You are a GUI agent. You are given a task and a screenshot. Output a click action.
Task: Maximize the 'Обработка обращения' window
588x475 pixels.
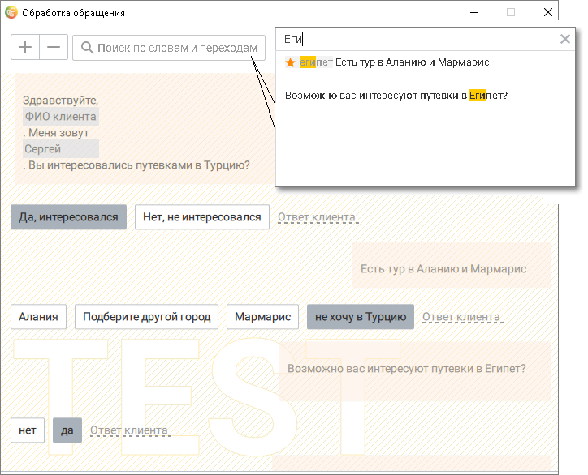(x=510, y=12)
